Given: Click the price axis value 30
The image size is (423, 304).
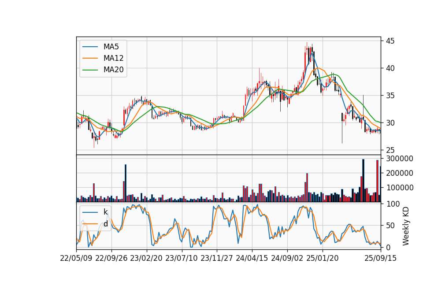Looking at the screenshot, I should 390,123.
